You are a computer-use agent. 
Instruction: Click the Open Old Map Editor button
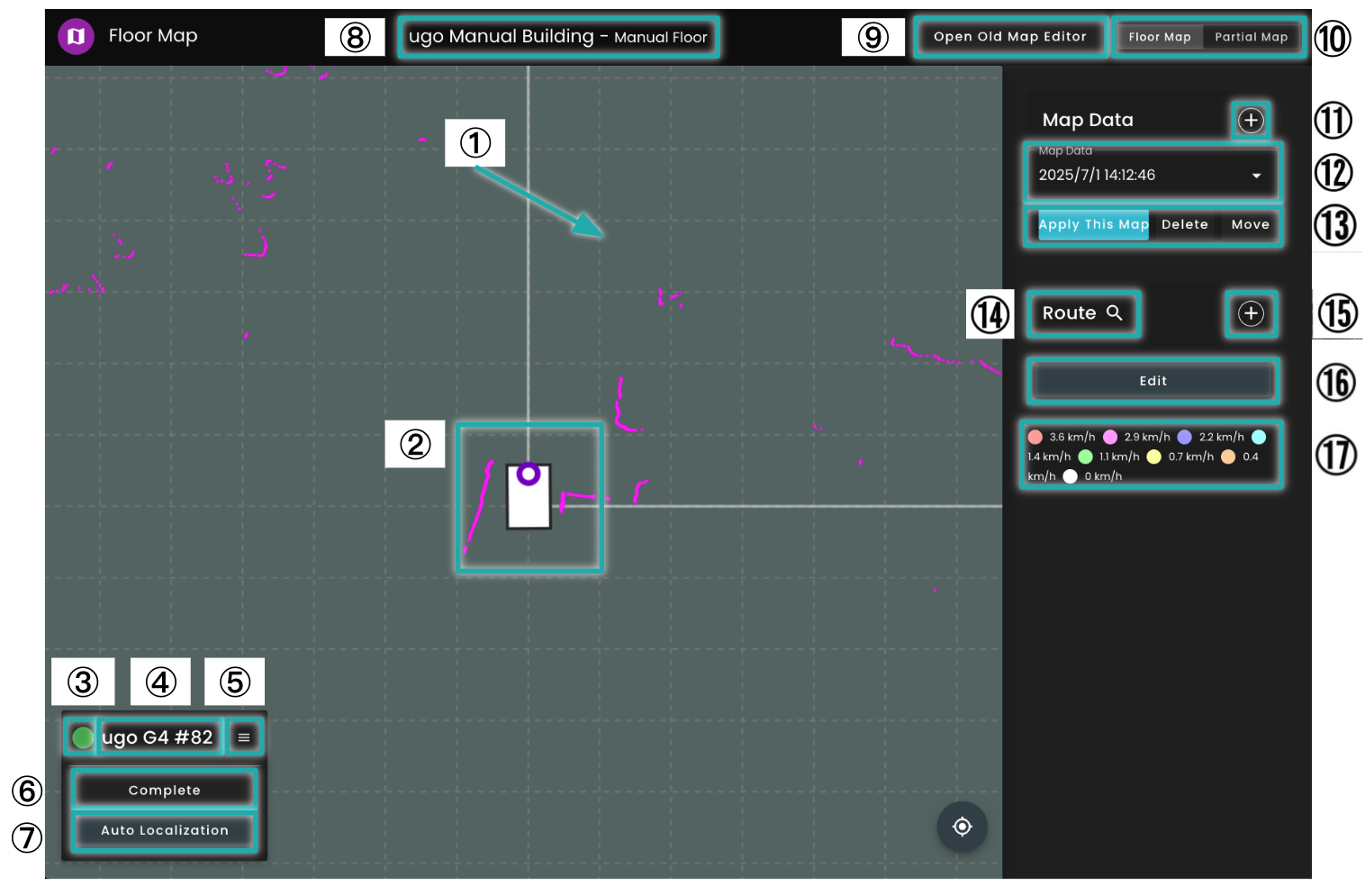click(x=1009, y=37)
